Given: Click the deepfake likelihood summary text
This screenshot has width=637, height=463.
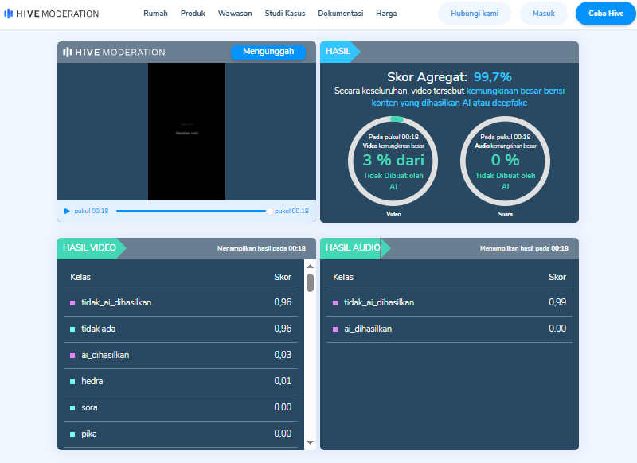Looking at the screenshot, I should click(x=449, y=96).
